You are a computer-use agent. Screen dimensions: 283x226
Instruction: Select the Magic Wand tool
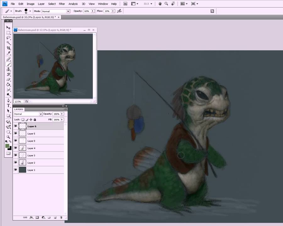click(x=8, y=43)
